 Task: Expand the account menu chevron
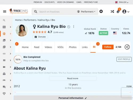[x=128, y=12]
